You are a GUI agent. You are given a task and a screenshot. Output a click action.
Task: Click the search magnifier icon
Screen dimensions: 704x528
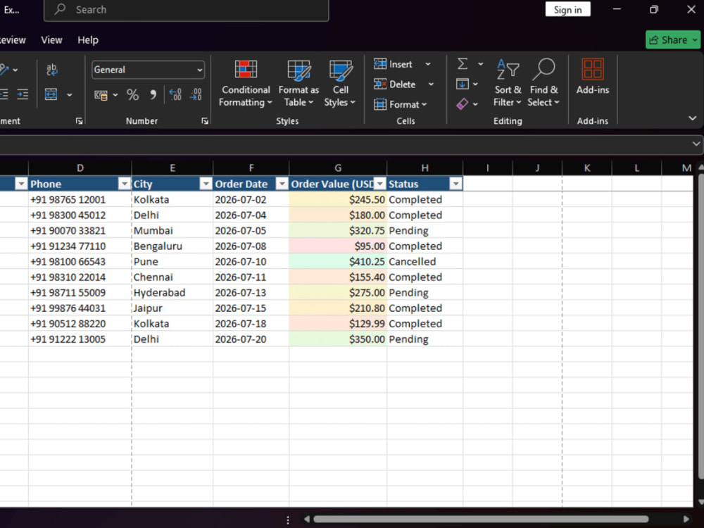click(x=60, y=9)
